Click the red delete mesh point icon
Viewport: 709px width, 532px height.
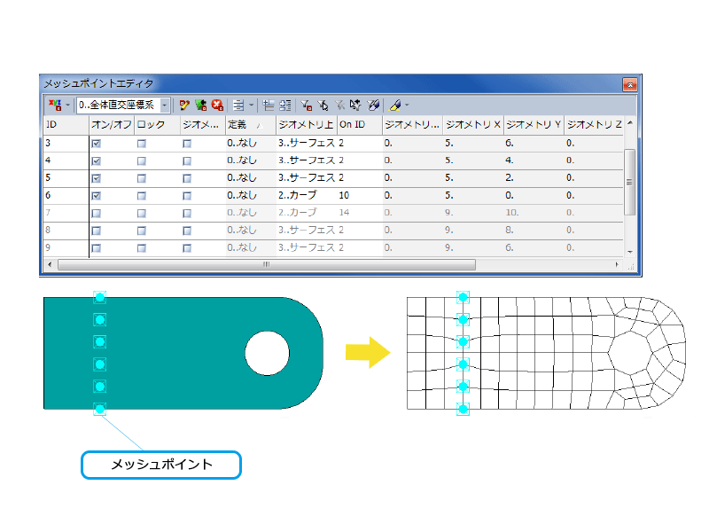tap(217, 106)
